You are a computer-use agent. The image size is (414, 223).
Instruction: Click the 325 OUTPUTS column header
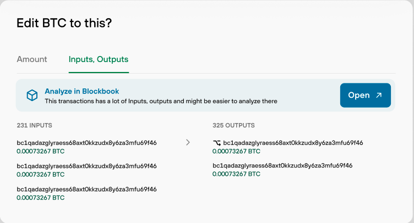tap(233, 125)
